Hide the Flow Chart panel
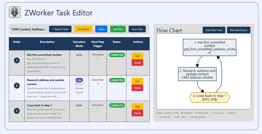The width and height of the screenshot is (262, 134). (214, 30)
